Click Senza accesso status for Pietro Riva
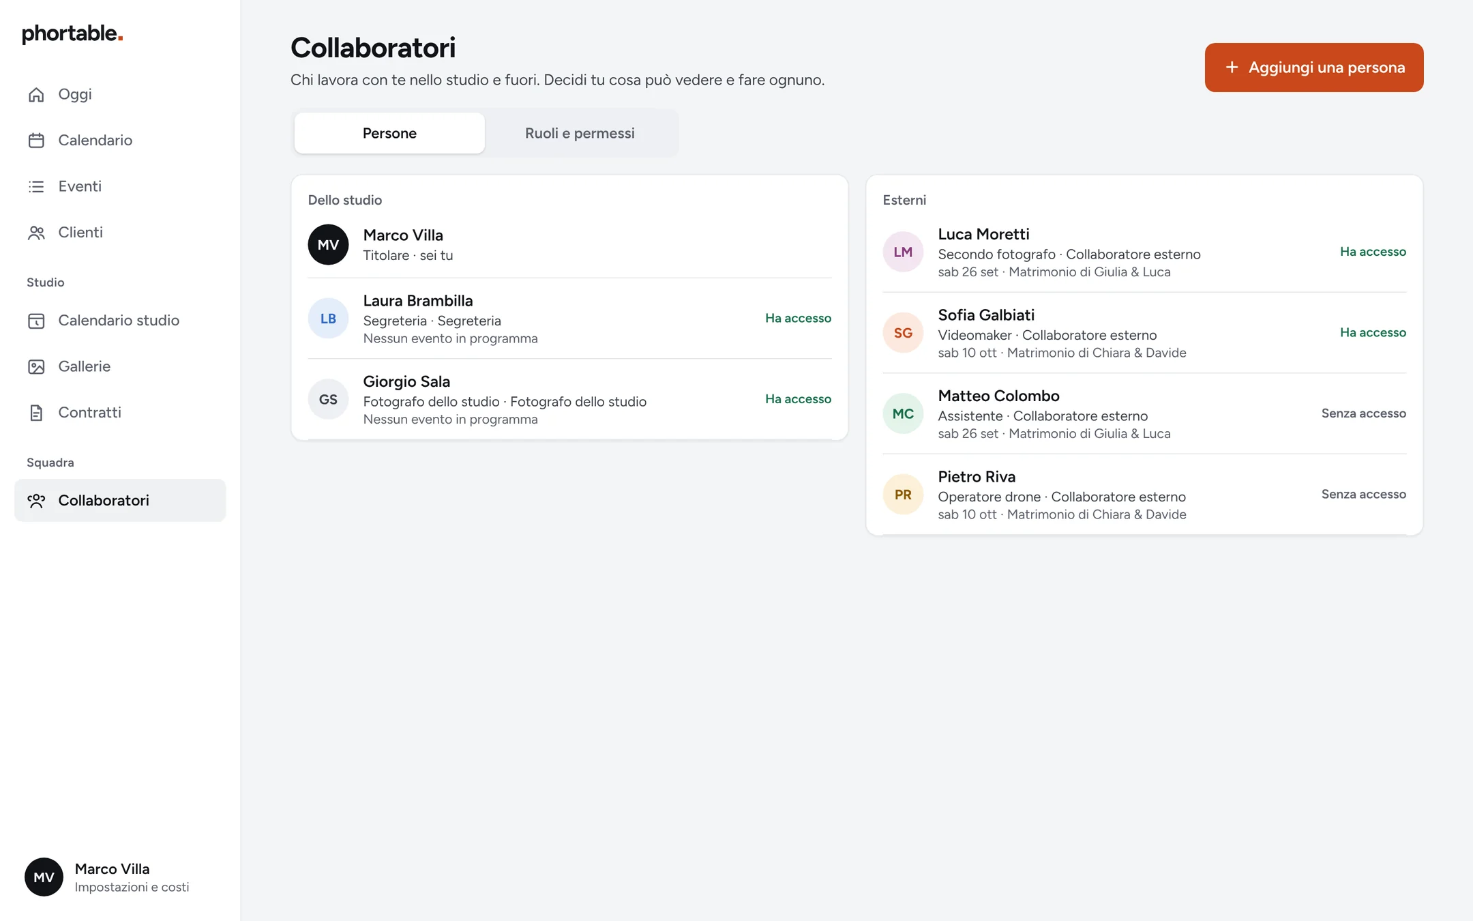This screenshot has height=921, width=1473. coord(1363,494)
